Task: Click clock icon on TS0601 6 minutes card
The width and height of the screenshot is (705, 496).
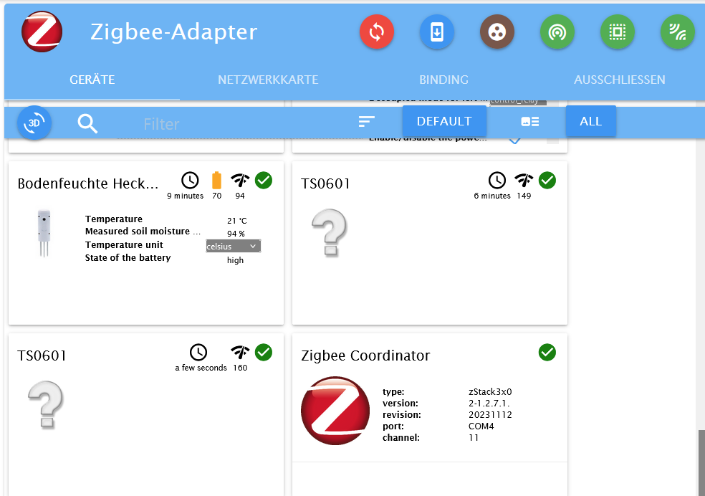Action: click(497, 181)
